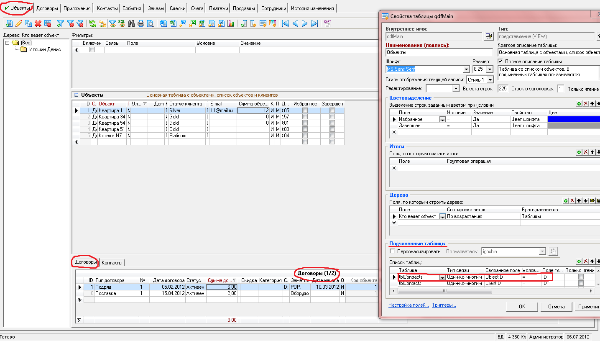Open the Настройка полей... link
Viewport: 600px width, 341px height.
(409, 305)
